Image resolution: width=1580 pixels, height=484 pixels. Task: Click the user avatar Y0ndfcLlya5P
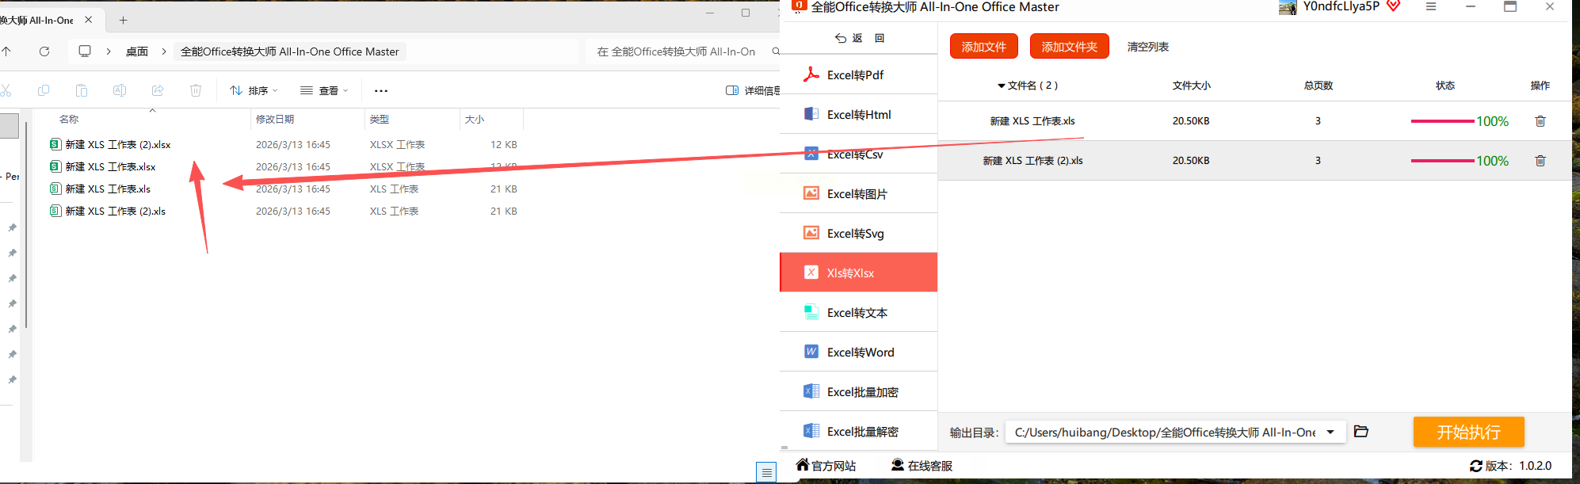1288,8
